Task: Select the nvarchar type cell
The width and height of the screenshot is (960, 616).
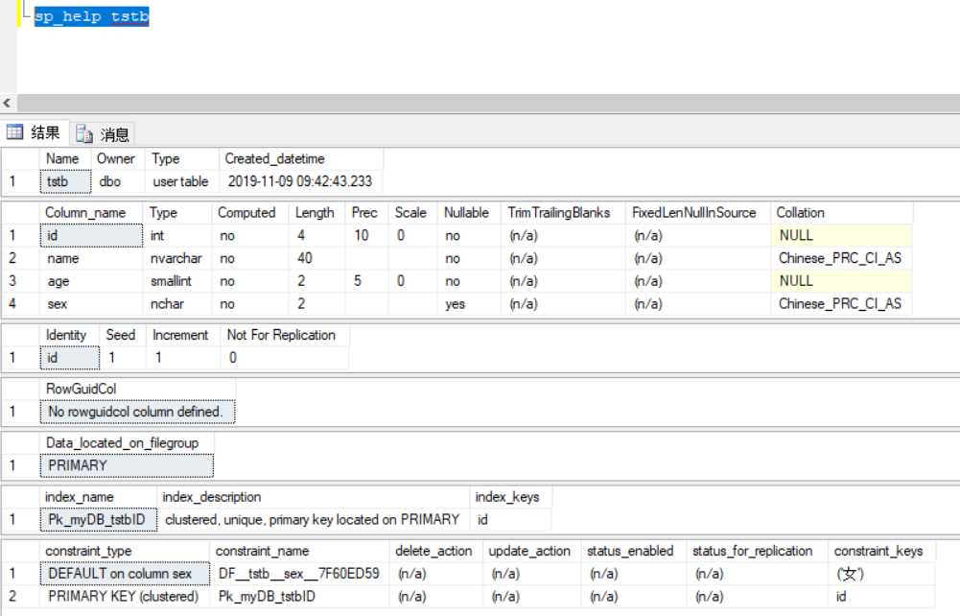Action: coord(178,258)
